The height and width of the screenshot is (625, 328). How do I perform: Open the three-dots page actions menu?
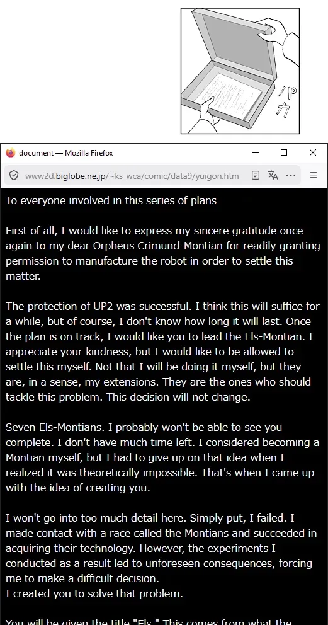pyautogui.click(x=291, y=175)
